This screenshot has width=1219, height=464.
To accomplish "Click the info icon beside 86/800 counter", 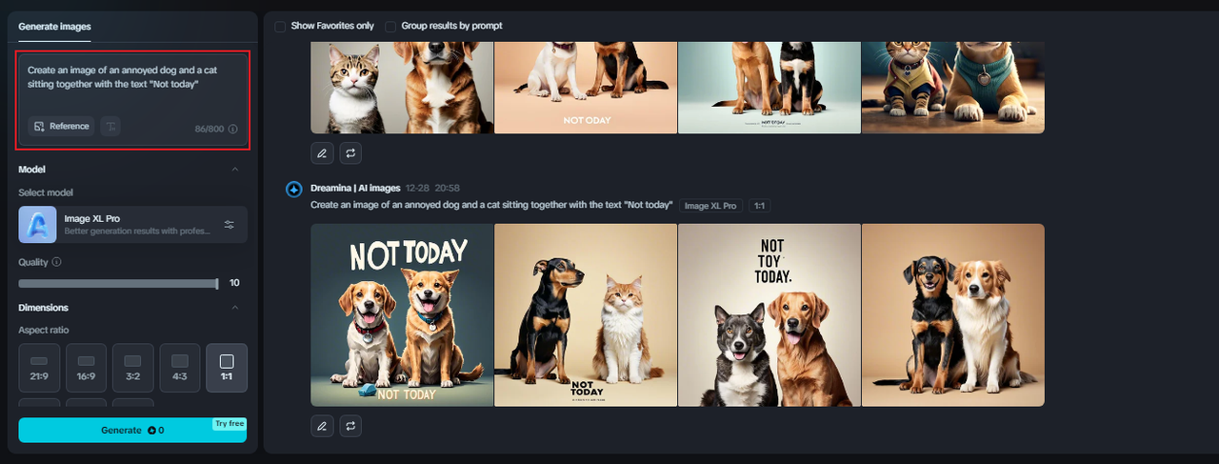I will click(x=233, y=129).
